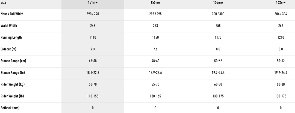
Task: Click the 110-155 rider weight cell
Action: pos(93,96)
